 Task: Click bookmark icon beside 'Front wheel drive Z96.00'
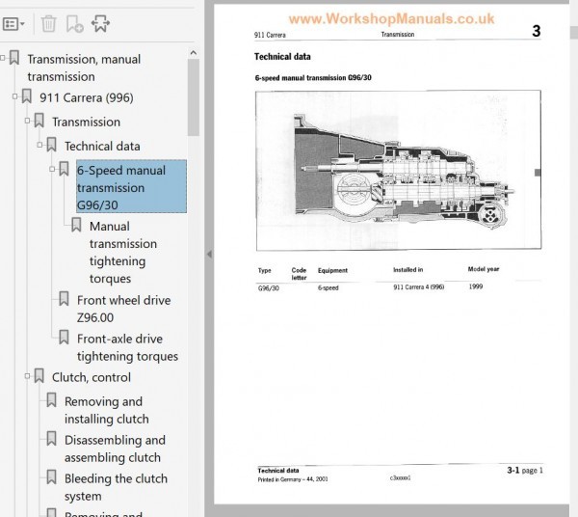click(x=64, y=299)
